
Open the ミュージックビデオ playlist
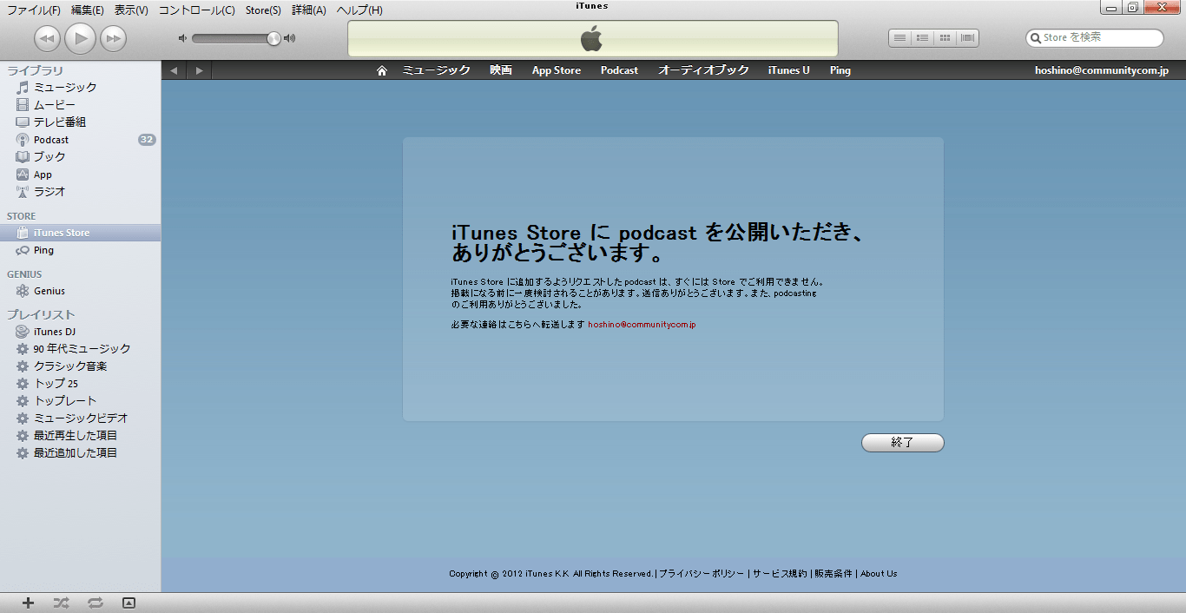pyautogui.click(x=80, y=418)
